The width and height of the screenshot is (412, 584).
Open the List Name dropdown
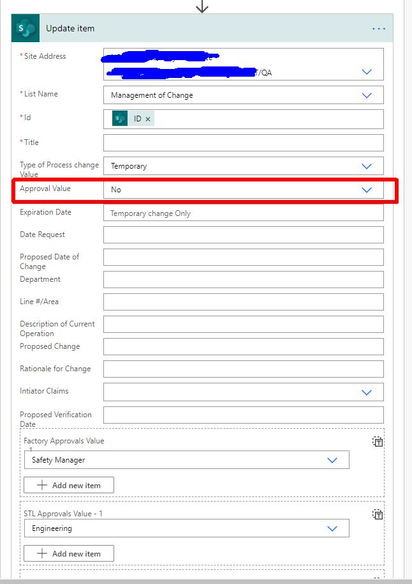367,95
